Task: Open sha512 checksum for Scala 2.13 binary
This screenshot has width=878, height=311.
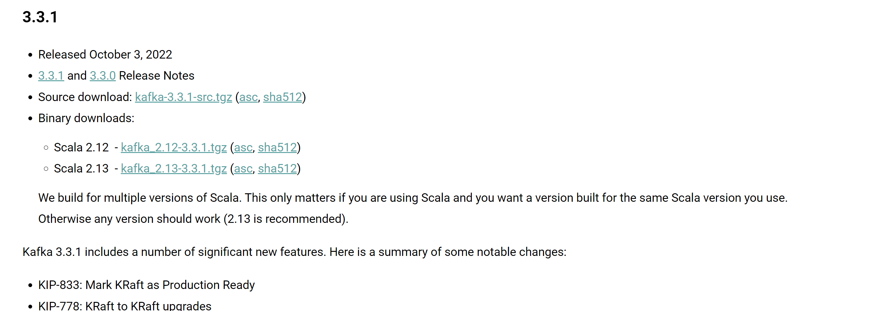Action: click(x=277, y=168)
